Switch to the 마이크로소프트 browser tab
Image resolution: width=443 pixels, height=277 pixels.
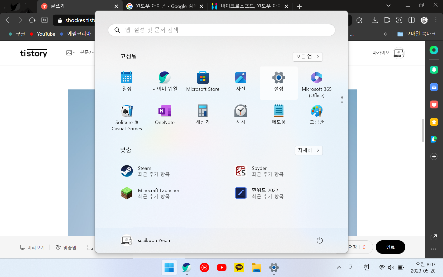tap(250, 6)
